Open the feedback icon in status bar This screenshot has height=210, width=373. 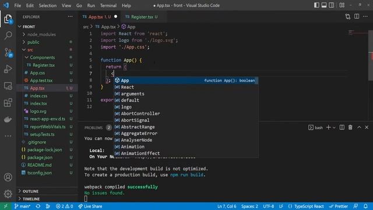(x=356, y=206)
